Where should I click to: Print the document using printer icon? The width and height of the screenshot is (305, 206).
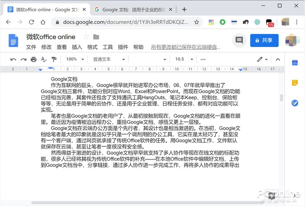point(34,59)
